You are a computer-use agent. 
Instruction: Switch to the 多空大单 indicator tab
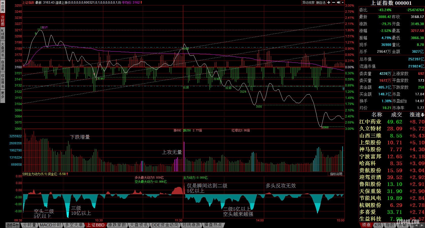[74, 225]
